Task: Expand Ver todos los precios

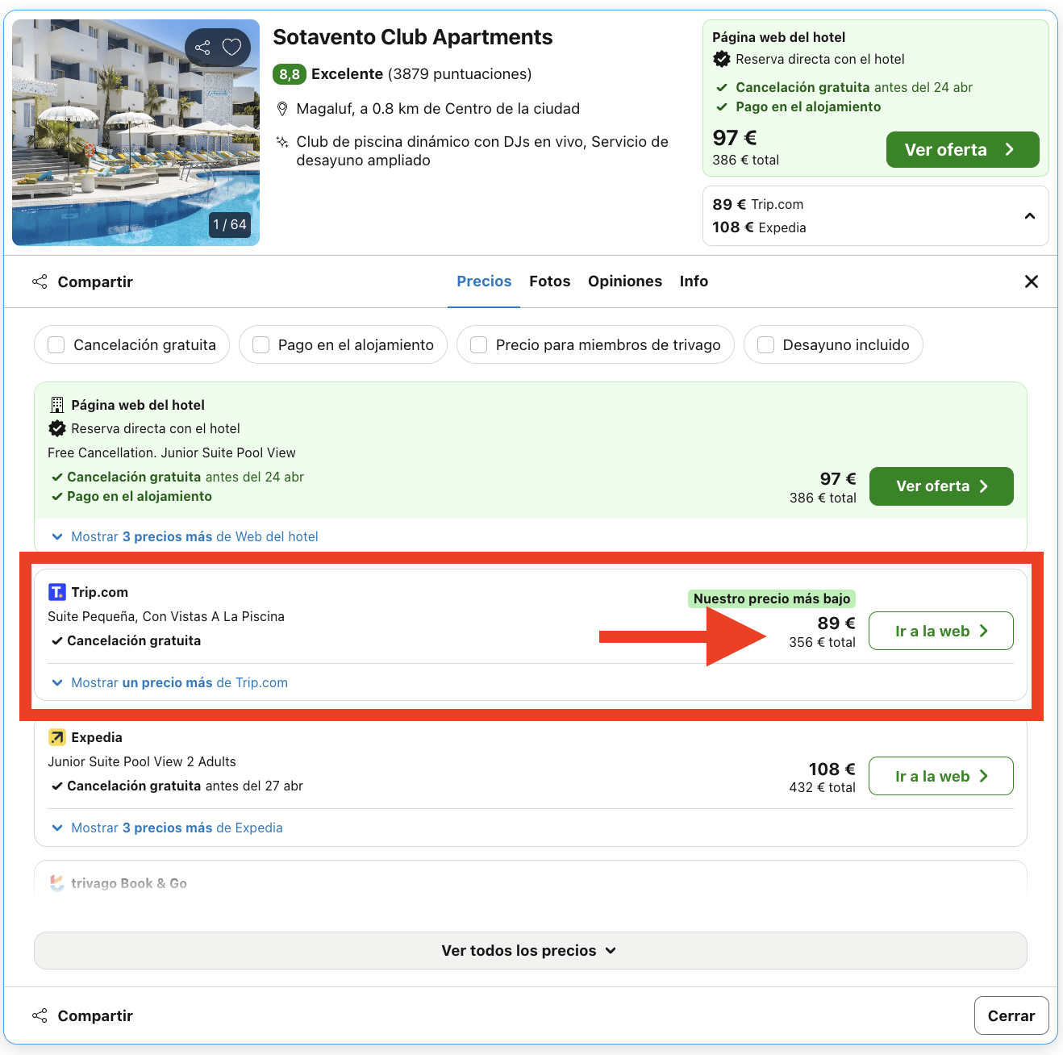Action: (x=529, y=950)
